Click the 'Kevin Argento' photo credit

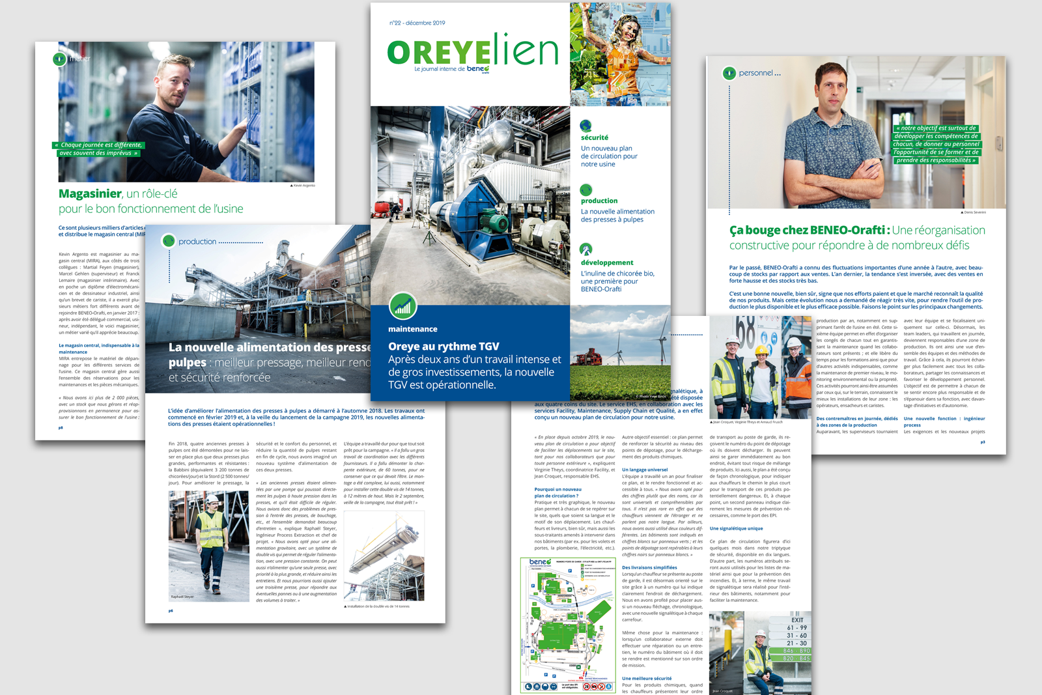[302, 186]
